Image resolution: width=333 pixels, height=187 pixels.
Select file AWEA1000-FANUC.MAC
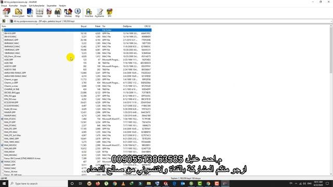tap(15, 76)
